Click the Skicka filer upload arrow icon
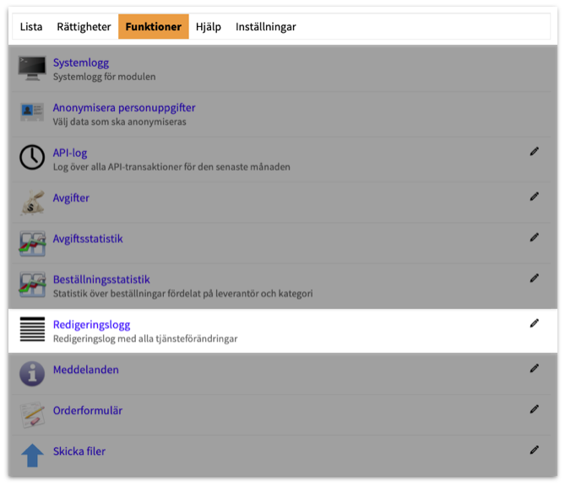 click(x=32, y=456)
